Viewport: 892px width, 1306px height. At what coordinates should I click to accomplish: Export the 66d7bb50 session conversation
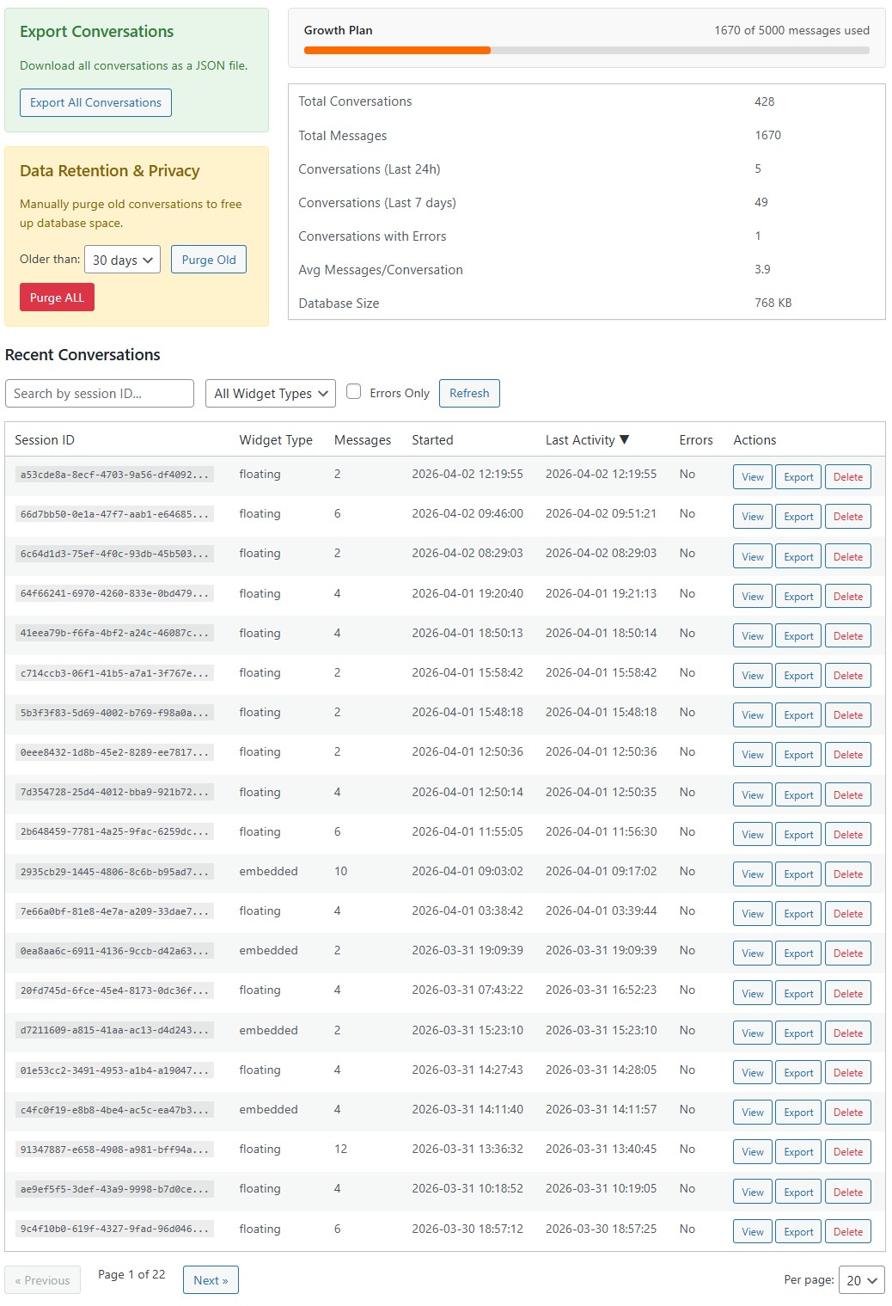coord(798,517)
